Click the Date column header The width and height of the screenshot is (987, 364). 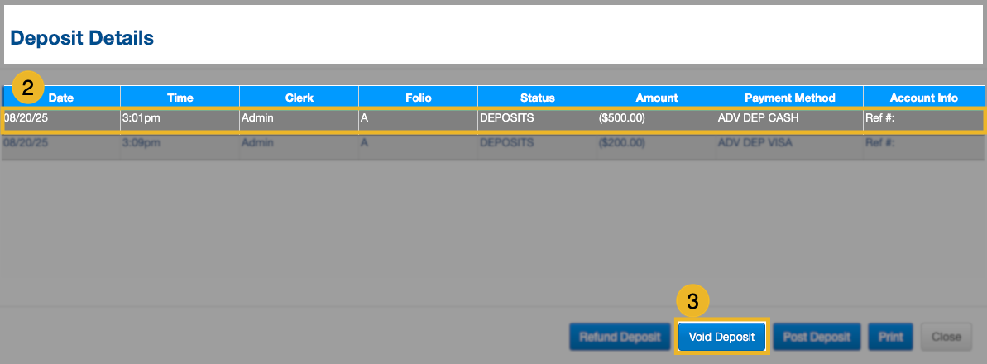(63, 98)
